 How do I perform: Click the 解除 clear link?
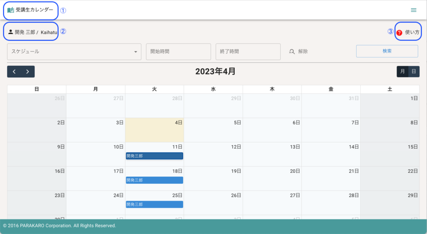(x=303, y=52)
